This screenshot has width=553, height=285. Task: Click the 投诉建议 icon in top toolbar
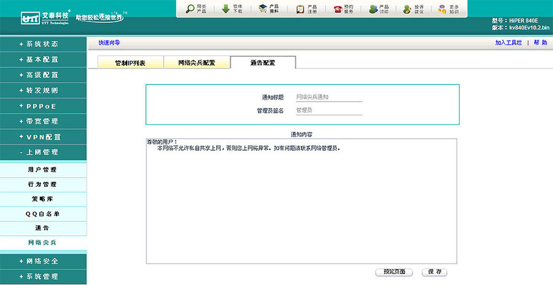click(407, 9)
